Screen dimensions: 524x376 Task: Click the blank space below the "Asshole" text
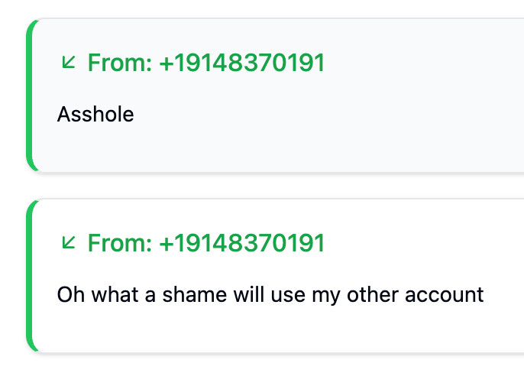coord(95,149)
